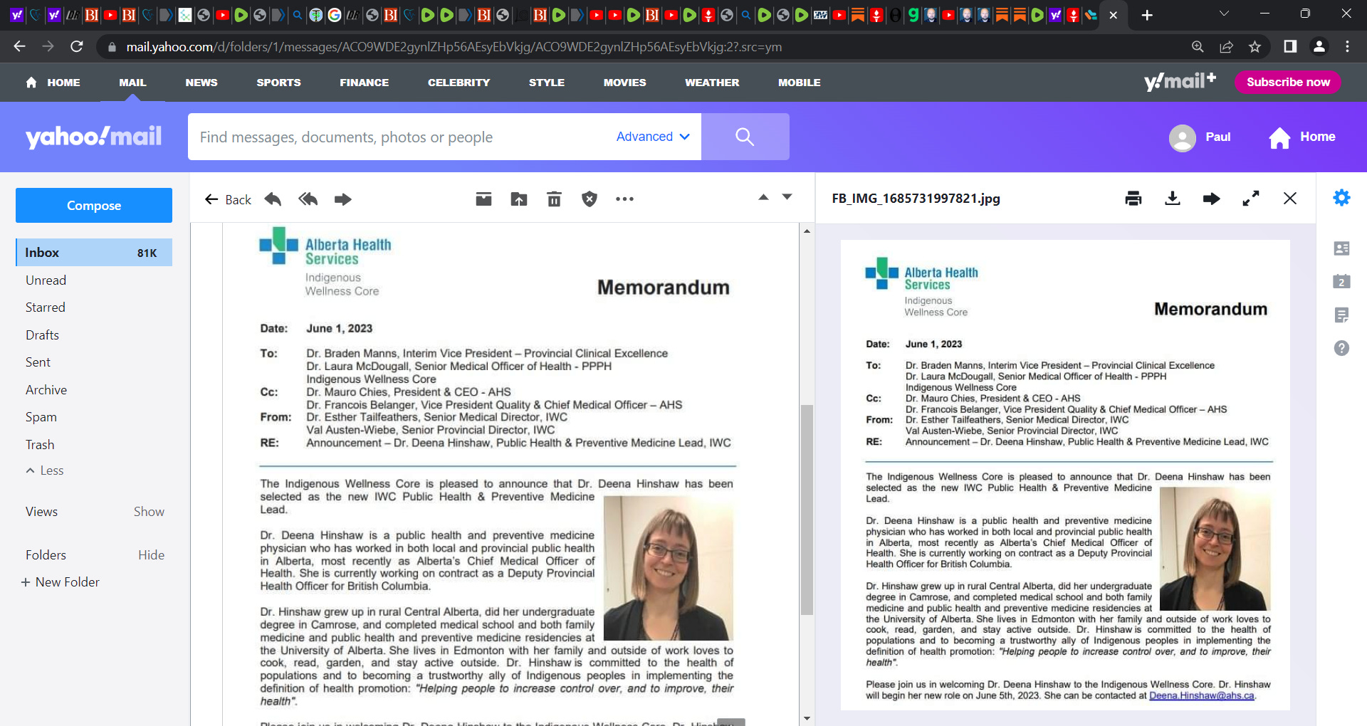Open the Drafts folder

tap(42, 335)
